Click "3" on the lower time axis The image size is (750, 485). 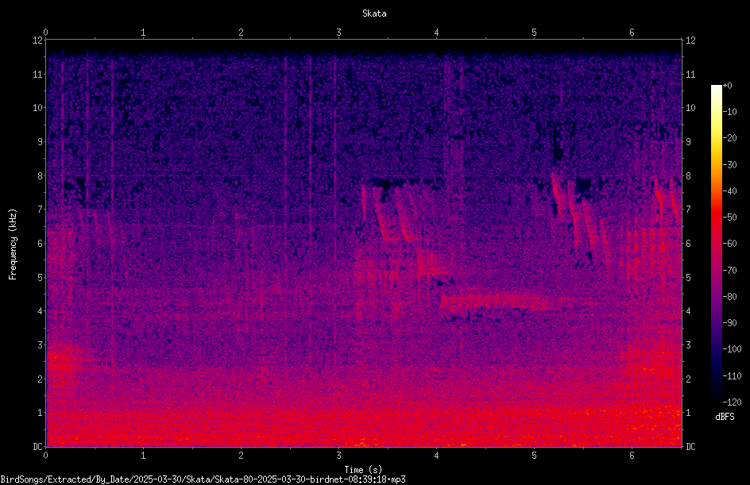338,456
